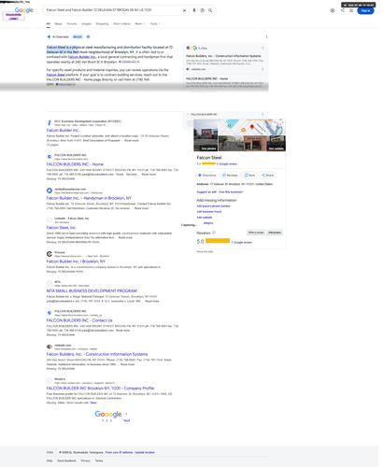383x467 pixels.
Task: Switch to the Shopping tab
Action: click(x=102, y=23)
